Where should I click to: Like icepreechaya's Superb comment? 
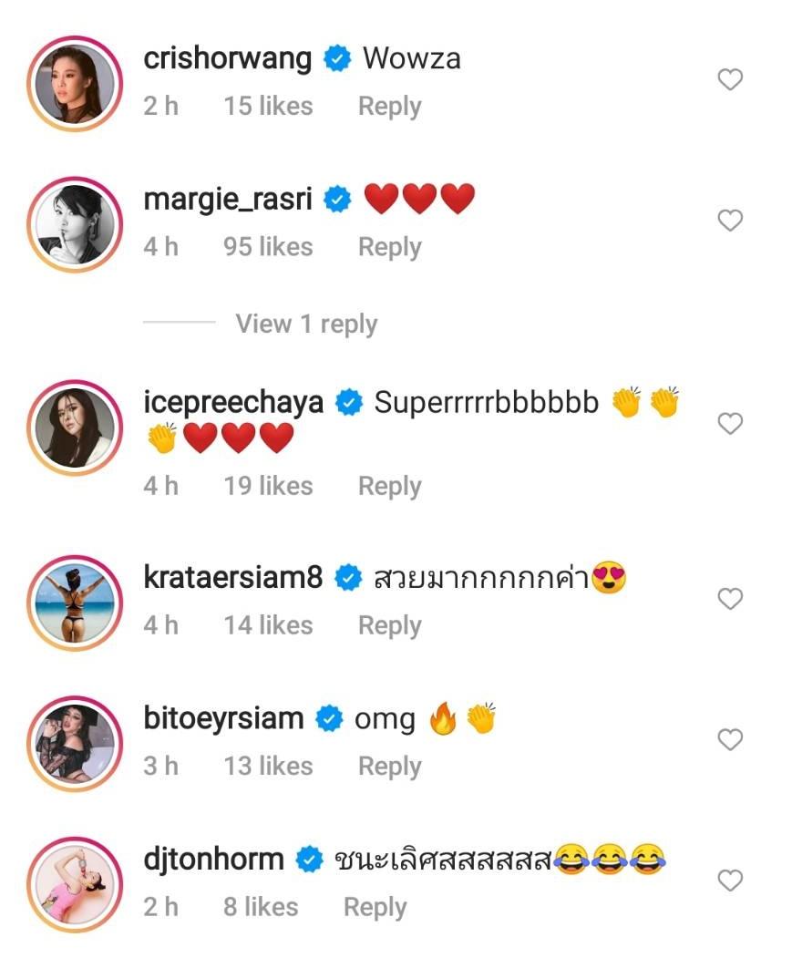coord(730,424)
